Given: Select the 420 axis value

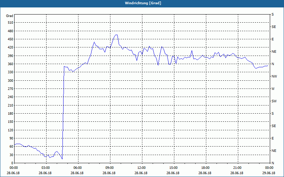Looking at the screenshot, I should click(11, 47).
